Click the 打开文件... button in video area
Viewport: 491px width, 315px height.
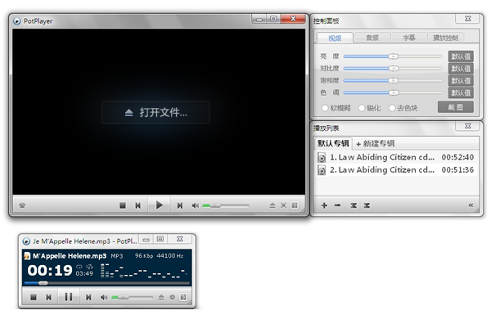[155, 112]
